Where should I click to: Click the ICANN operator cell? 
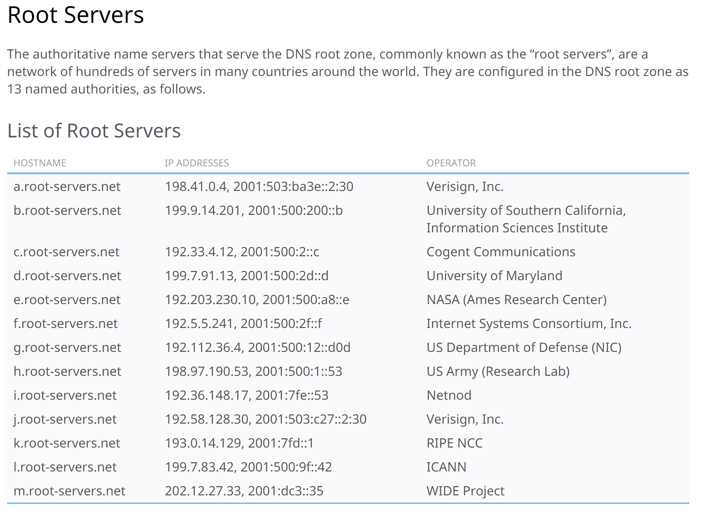(x=446, y=467)
